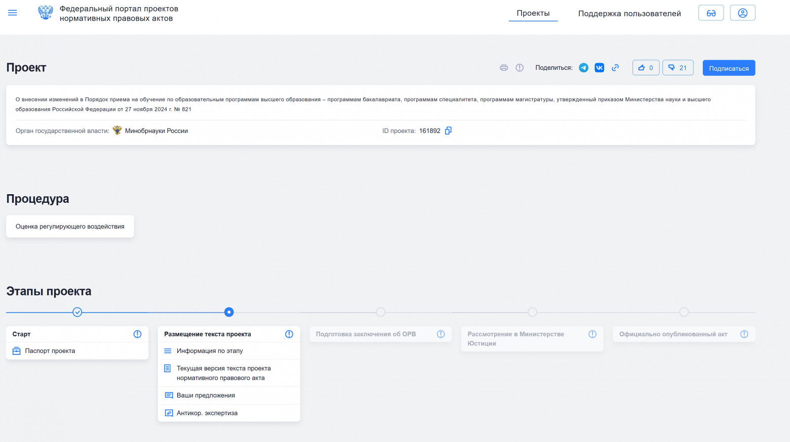790x442 pixels.
Task: Open info icon on Размещение текста проекта
Action: 289,334
